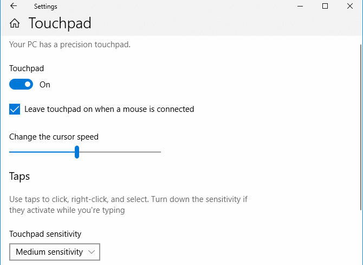
Task: Maximize the Settings window
Action: click(x=325, y=7)
